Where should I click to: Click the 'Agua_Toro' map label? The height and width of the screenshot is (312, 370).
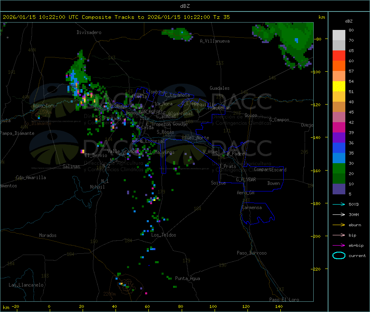tap(44, 106)
